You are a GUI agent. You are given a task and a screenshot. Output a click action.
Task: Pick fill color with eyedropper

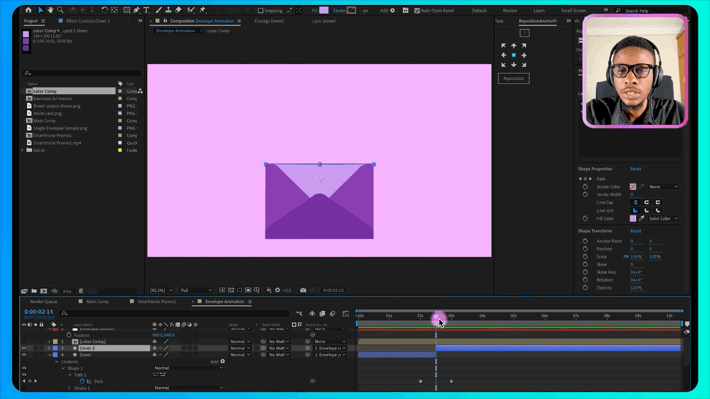641,218
